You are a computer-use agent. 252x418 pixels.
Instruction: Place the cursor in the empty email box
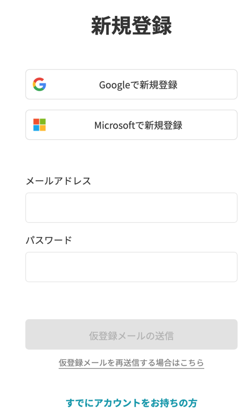pyautogui.click(x=131, y=208)
